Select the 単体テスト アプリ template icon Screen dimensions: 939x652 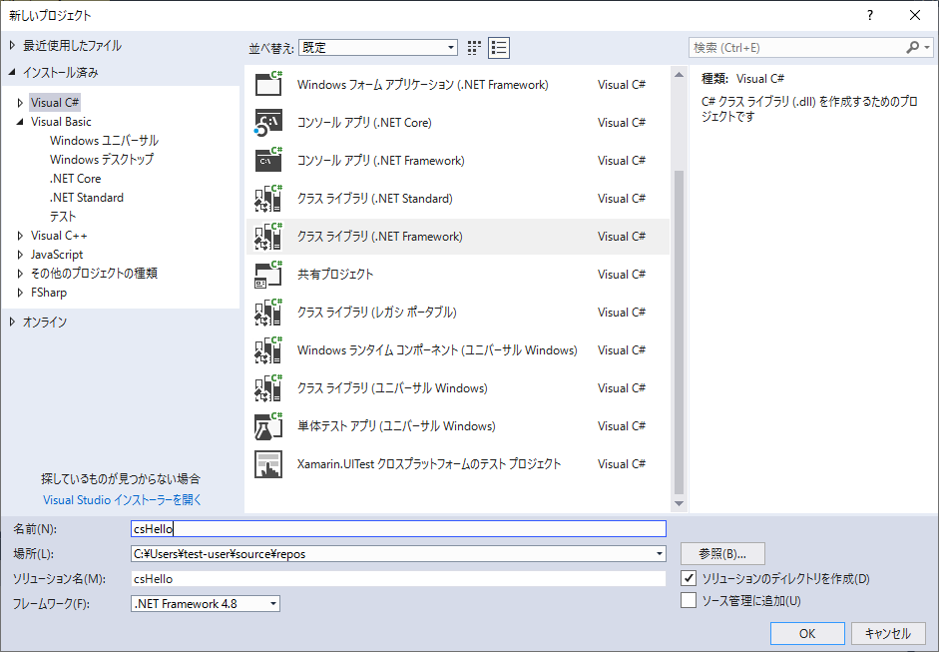268,426
